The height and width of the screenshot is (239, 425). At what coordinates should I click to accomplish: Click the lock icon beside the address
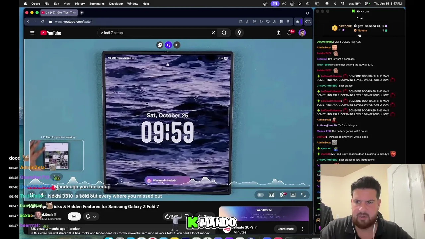coord(50,22)
